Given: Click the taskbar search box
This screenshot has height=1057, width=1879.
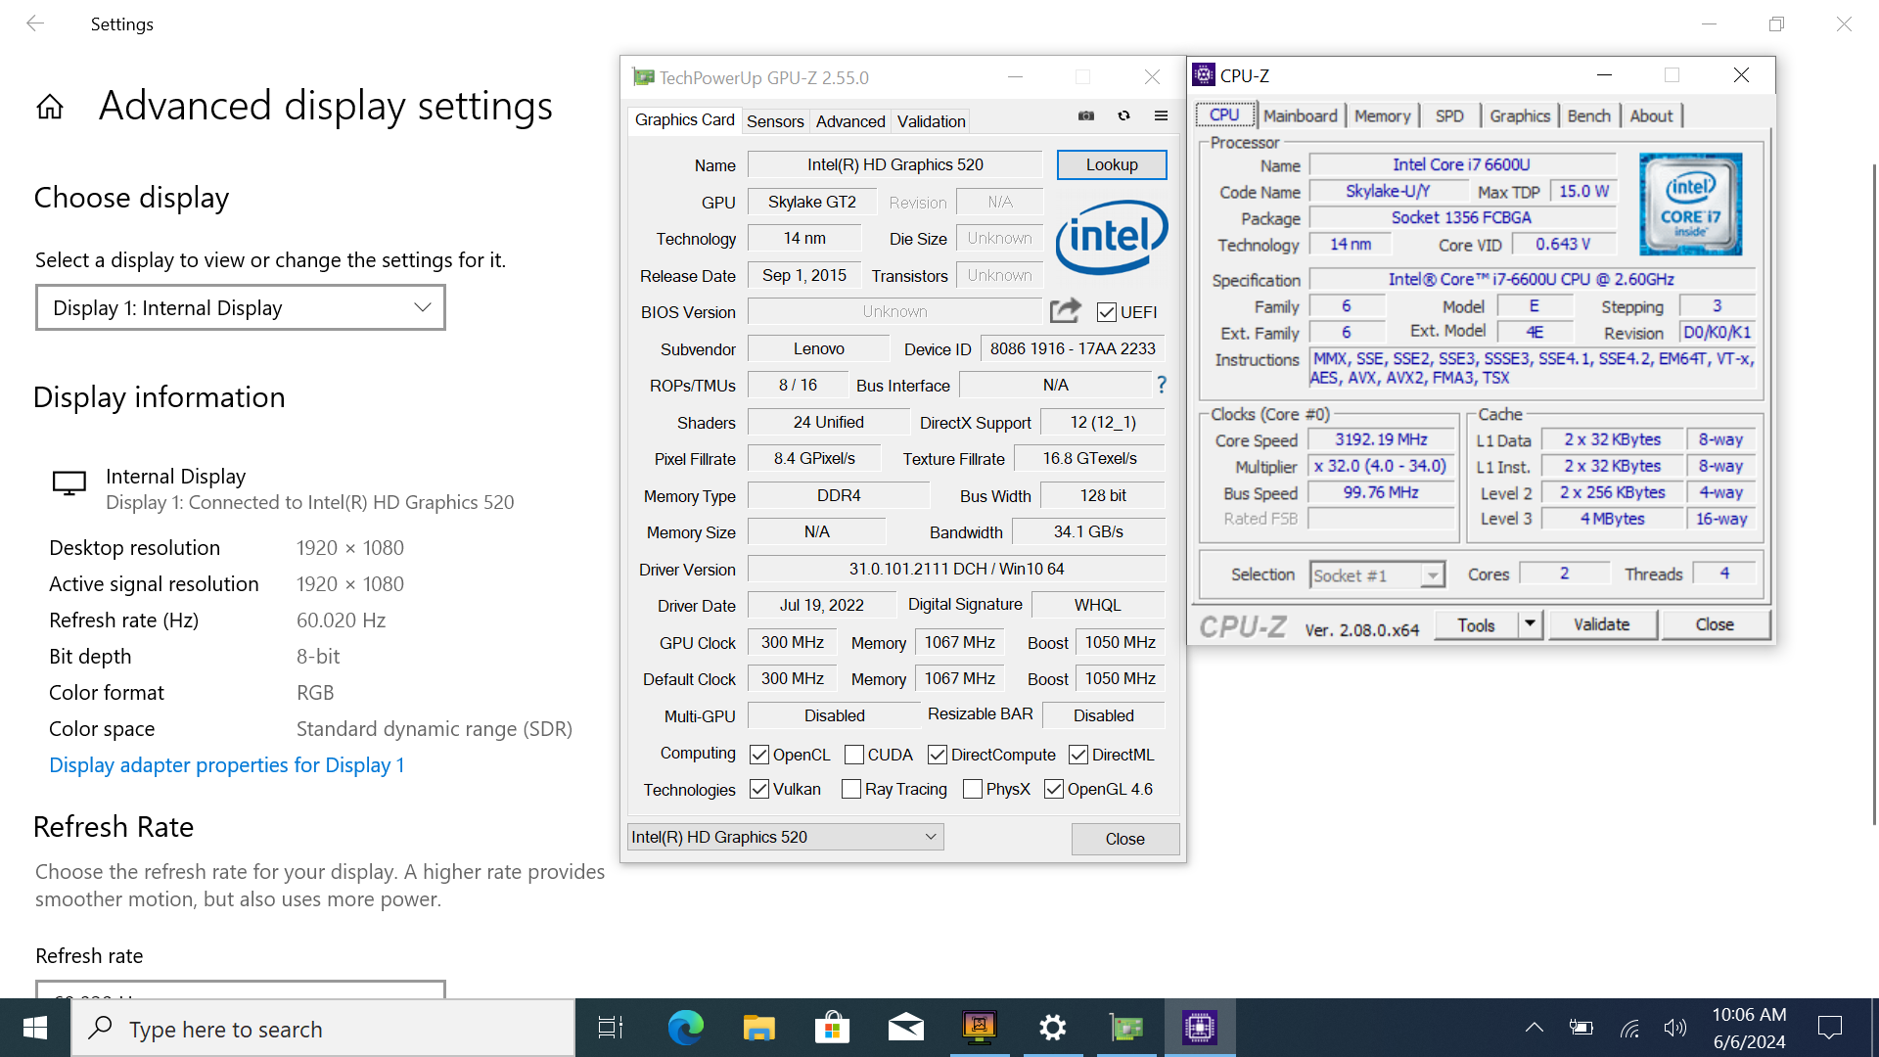Looking at the screenshot, I should (x=323, y=1028).
